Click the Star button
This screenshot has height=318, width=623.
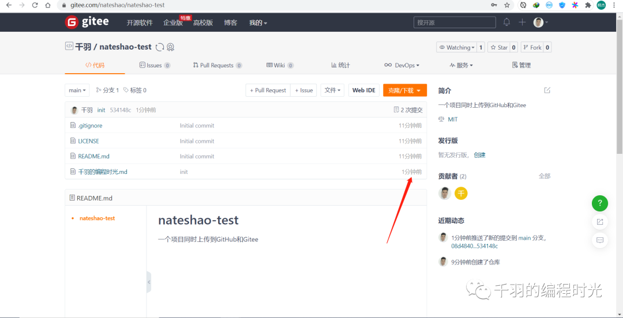click(498, 47)
